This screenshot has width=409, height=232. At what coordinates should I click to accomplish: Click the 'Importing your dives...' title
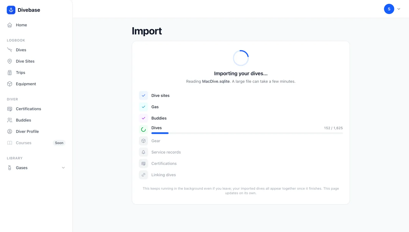241,73
